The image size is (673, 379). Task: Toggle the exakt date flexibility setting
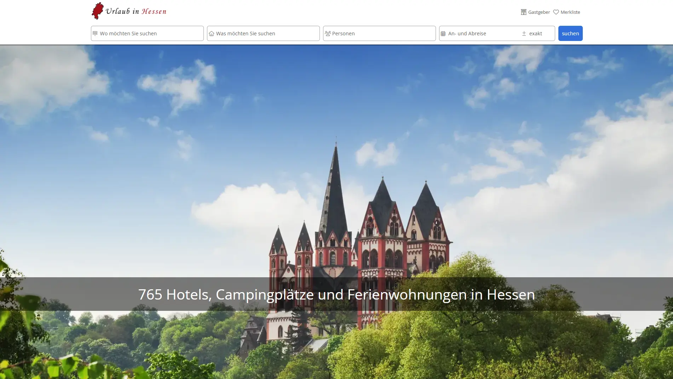click(535, 33)
